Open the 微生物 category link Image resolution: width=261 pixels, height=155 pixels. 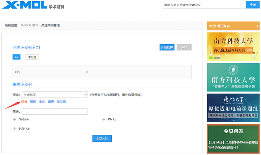click(61, 101)
